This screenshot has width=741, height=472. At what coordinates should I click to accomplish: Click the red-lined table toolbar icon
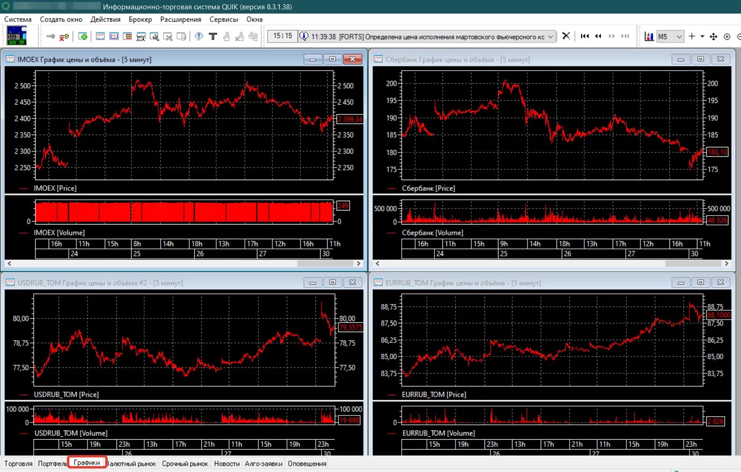point(127,36)
